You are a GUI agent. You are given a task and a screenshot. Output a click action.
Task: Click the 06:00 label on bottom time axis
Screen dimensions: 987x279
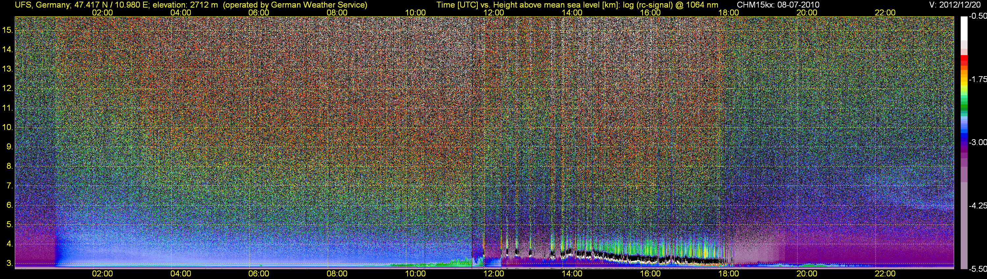point(259,274)
